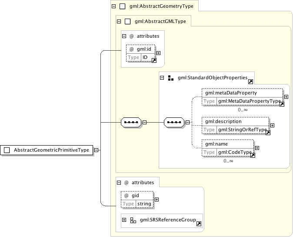
Task: Expand gml:description element
Action: (272, 126)
